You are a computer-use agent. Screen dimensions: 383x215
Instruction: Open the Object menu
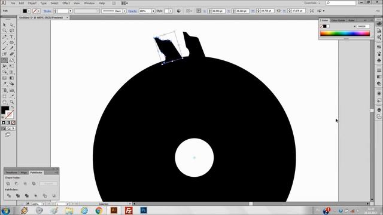pos(32,3)
